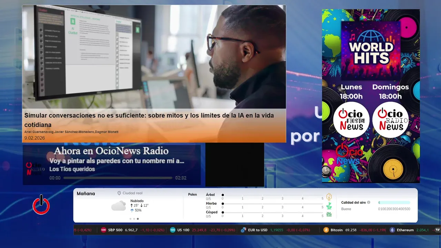Click the EUR to USD flag icon
This screenshot has width=441, height=248.
click(243, 230)
